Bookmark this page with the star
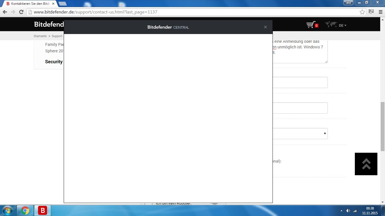This screenshot has width=385, height=216. point(362,12)
